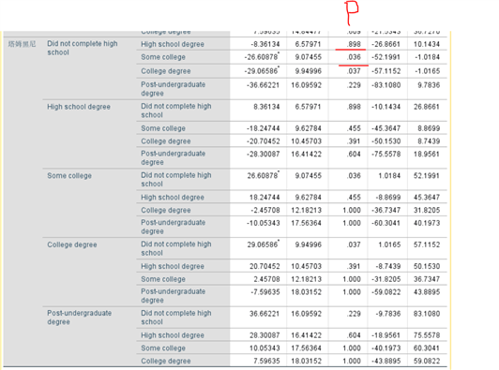
Task: Select the -50.1530 lower bound cell
Action: point(386,141)
